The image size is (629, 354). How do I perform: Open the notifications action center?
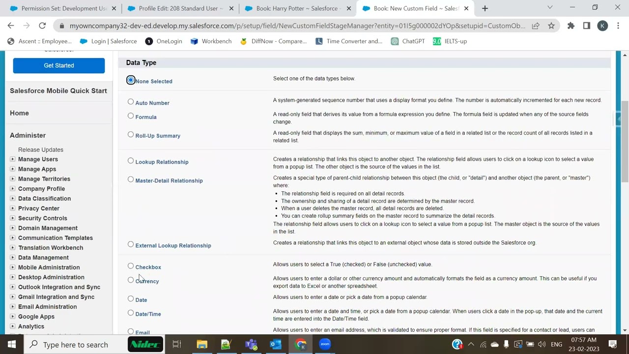click(x=613, y=344)
